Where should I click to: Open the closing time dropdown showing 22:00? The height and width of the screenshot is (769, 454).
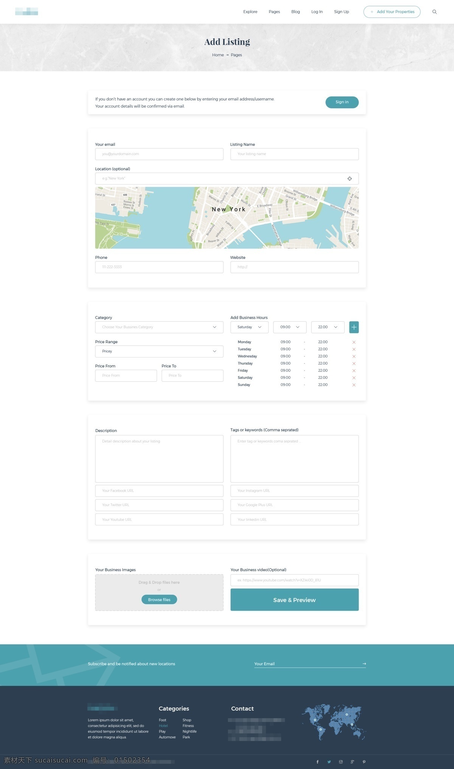tap(328, 327)
